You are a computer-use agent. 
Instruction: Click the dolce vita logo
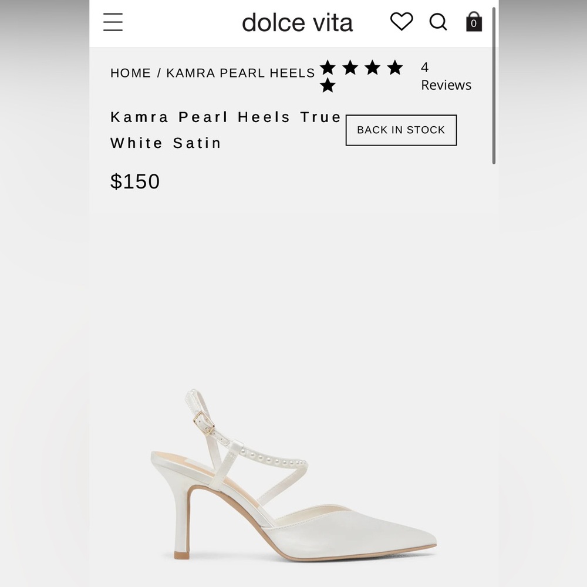pyautogui.click(x=297, y=22)
